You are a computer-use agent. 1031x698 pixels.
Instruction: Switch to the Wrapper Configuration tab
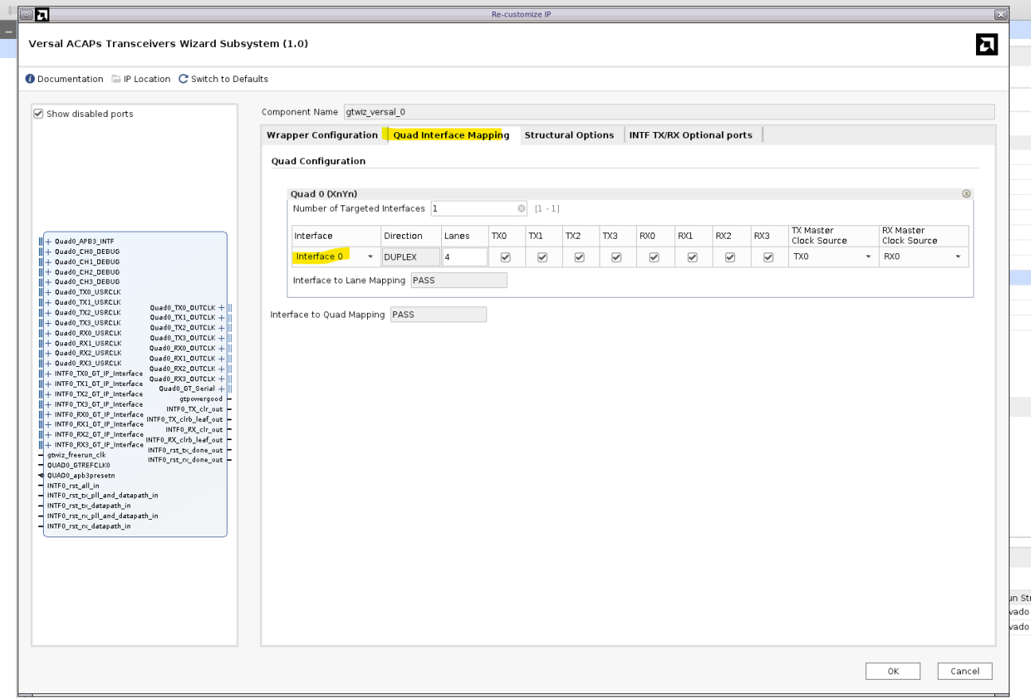tap(322, 135)
